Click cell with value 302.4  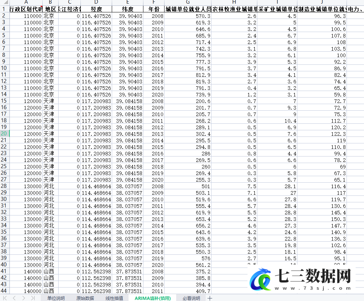pyautogui.click(x=188, y=134)
